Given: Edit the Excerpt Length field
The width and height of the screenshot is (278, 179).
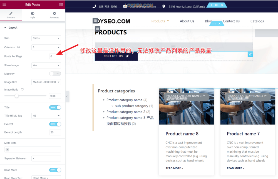Looking at the screenshot, I should click(55, 132).
